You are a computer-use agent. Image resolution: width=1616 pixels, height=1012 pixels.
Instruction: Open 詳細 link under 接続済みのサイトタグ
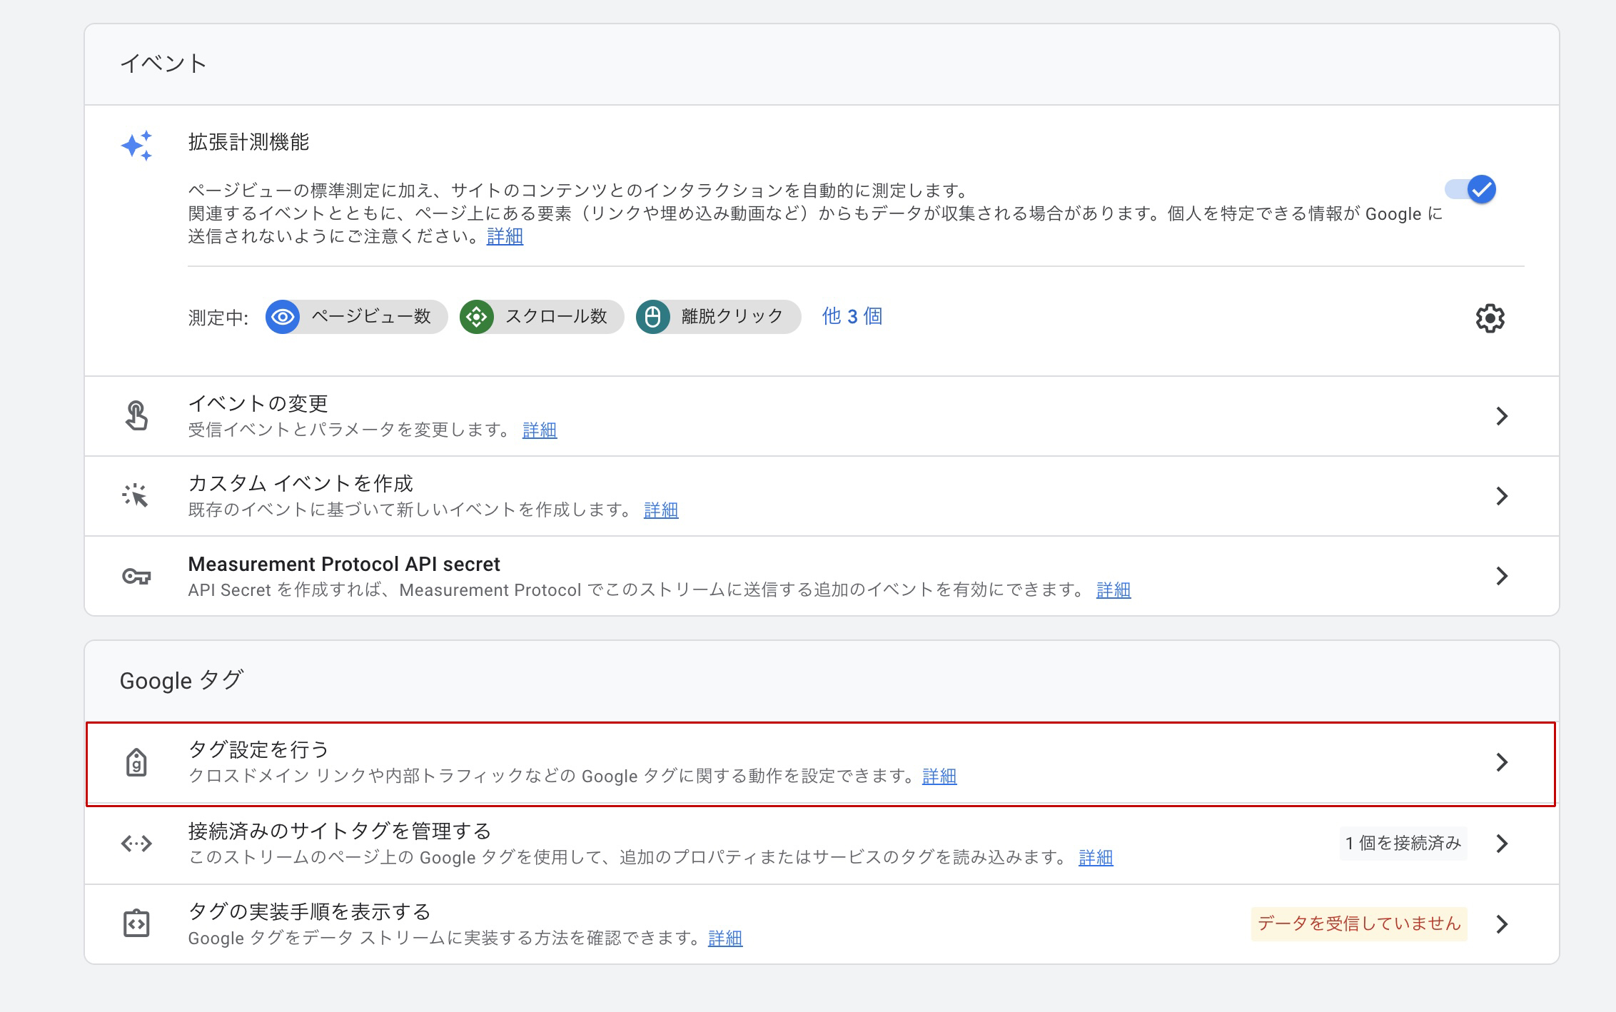tap(1096, 857)
